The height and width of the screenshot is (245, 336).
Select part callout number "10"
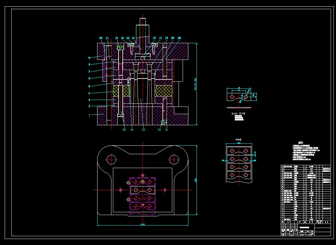click(x=101, y=38)
